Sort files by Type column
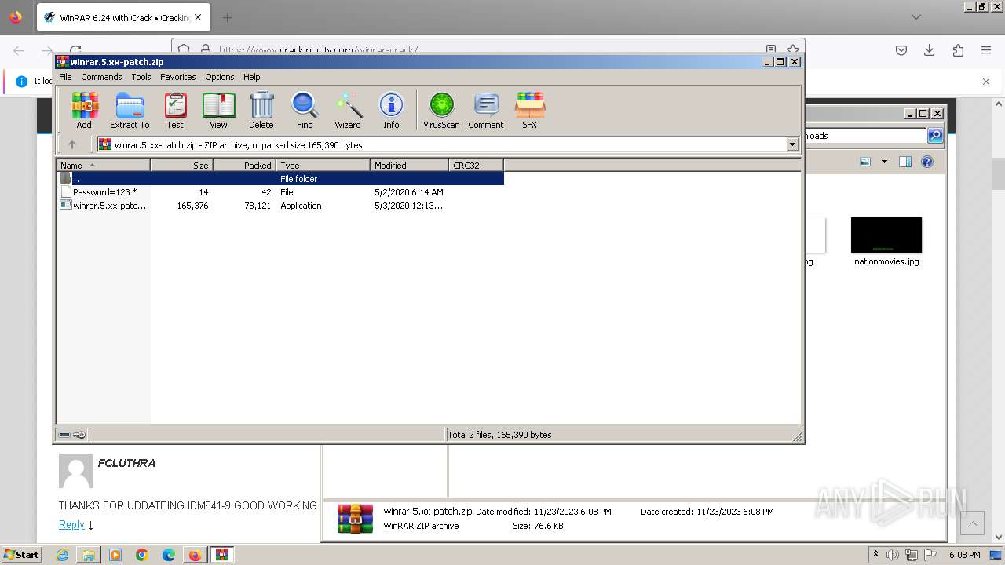The image size is (1005, 565). 323,165
